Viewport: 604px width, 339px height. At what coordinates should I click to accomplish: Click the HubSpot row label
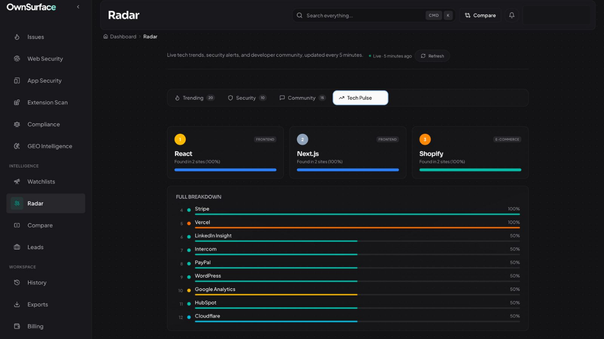tap(206, 303)
